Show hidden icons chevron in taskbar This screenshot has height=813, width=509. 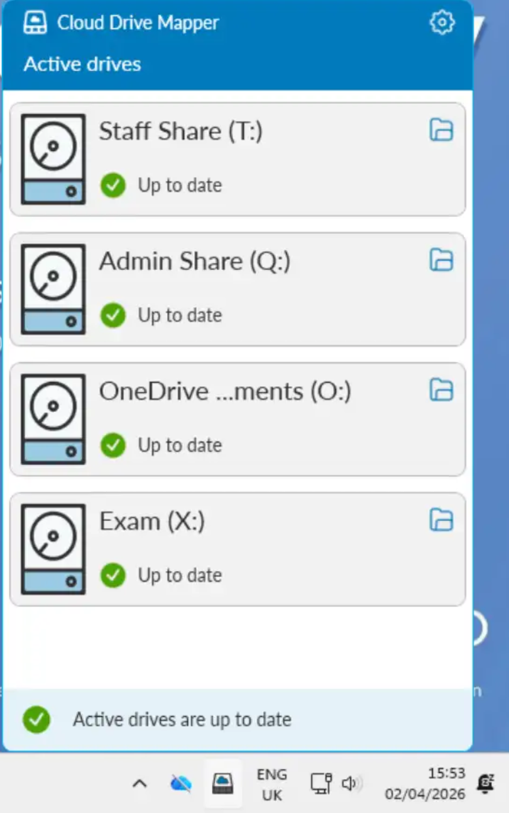pyautogui.click(x=140, y=784)
